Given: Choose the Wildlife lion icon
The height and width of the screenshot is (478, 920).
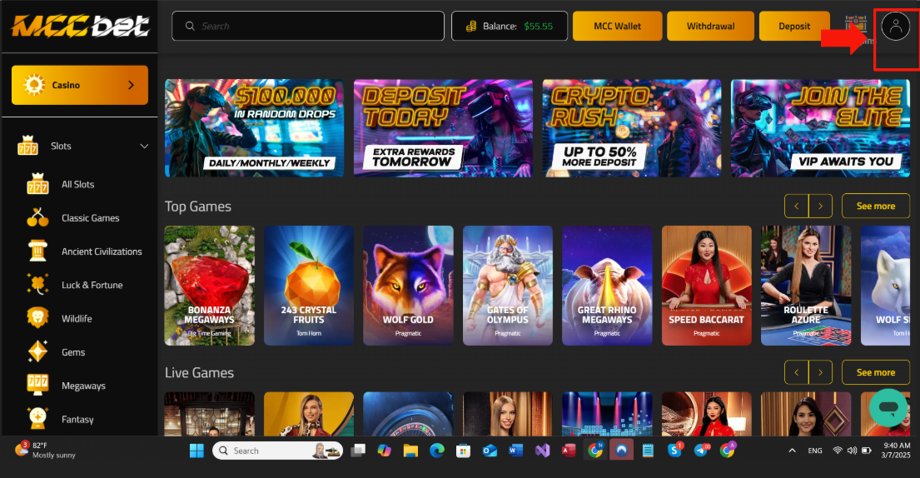Looking at the screenshot, I should coord(37,319).
